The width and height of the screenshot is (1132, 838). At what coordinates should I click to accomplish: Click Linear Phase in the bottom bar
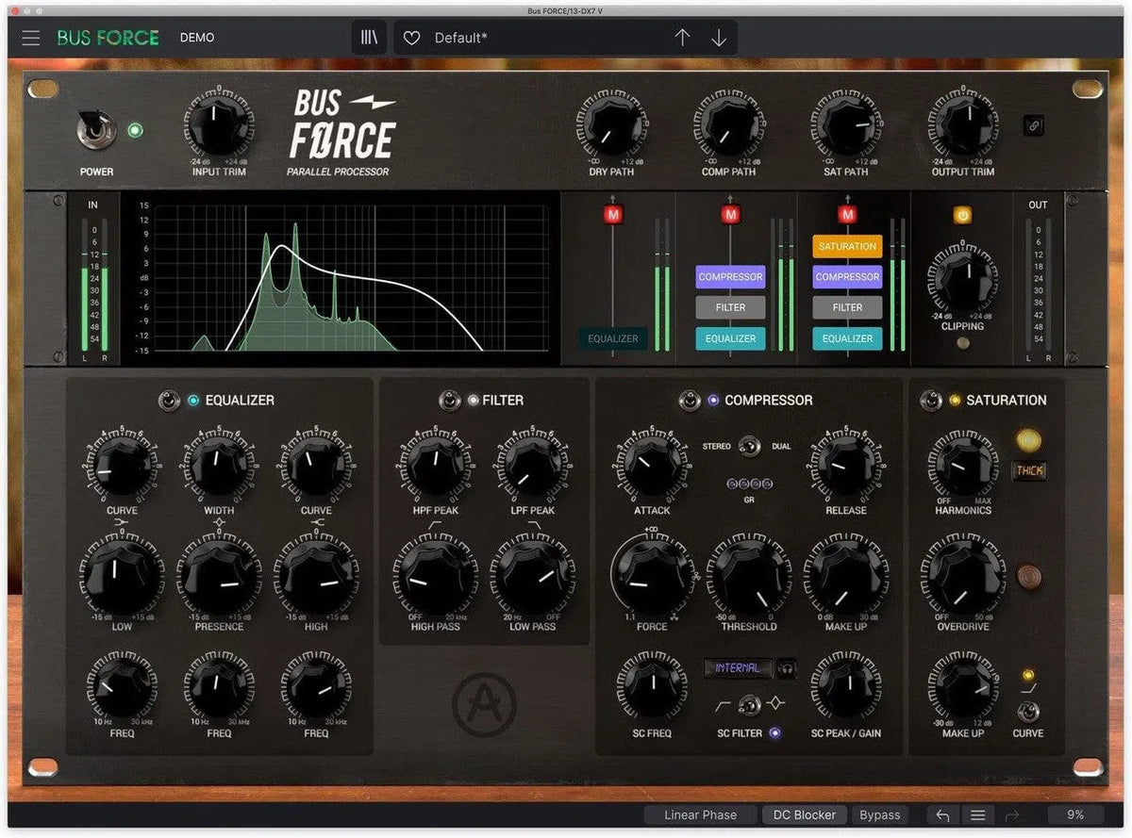pyautogui.click(x=700, y=814)
